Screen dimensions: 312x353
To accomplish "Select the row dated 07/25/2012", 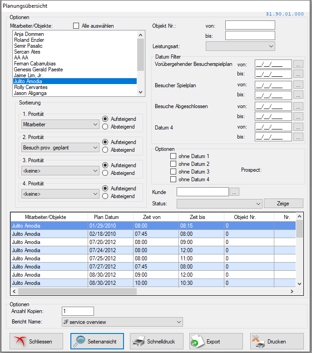I will coord(154,258).
